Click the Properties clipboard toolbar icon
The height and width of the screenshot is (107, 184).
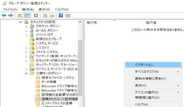(36, 15)
